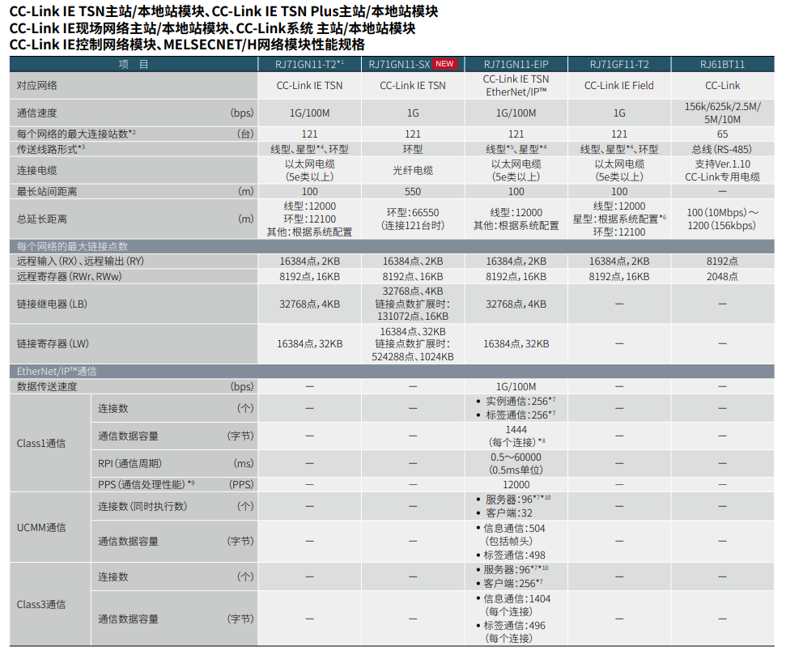
Task: Select the EtherNet/IP通信 section header
Action: coord(392,371)
